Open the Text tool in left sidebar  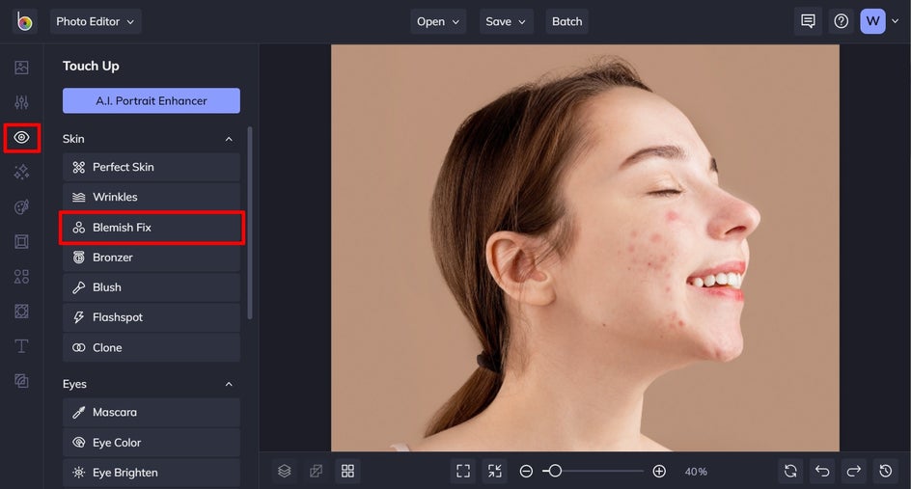21,346
